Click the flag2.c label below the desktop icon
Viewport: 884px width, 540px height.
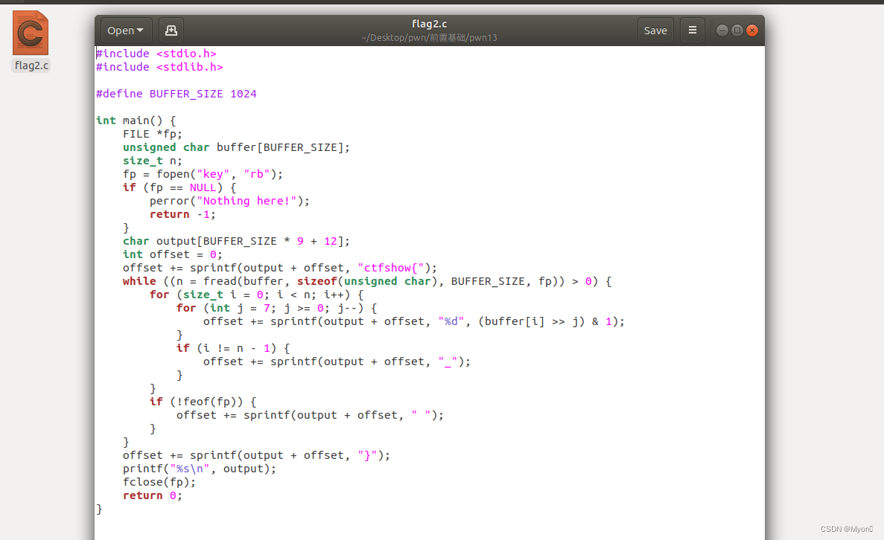[x=30, y=65]
